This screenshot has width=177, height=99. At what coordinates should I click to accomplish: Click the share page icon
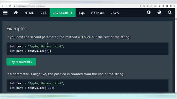pyautogui.click(x=151, y=6)
